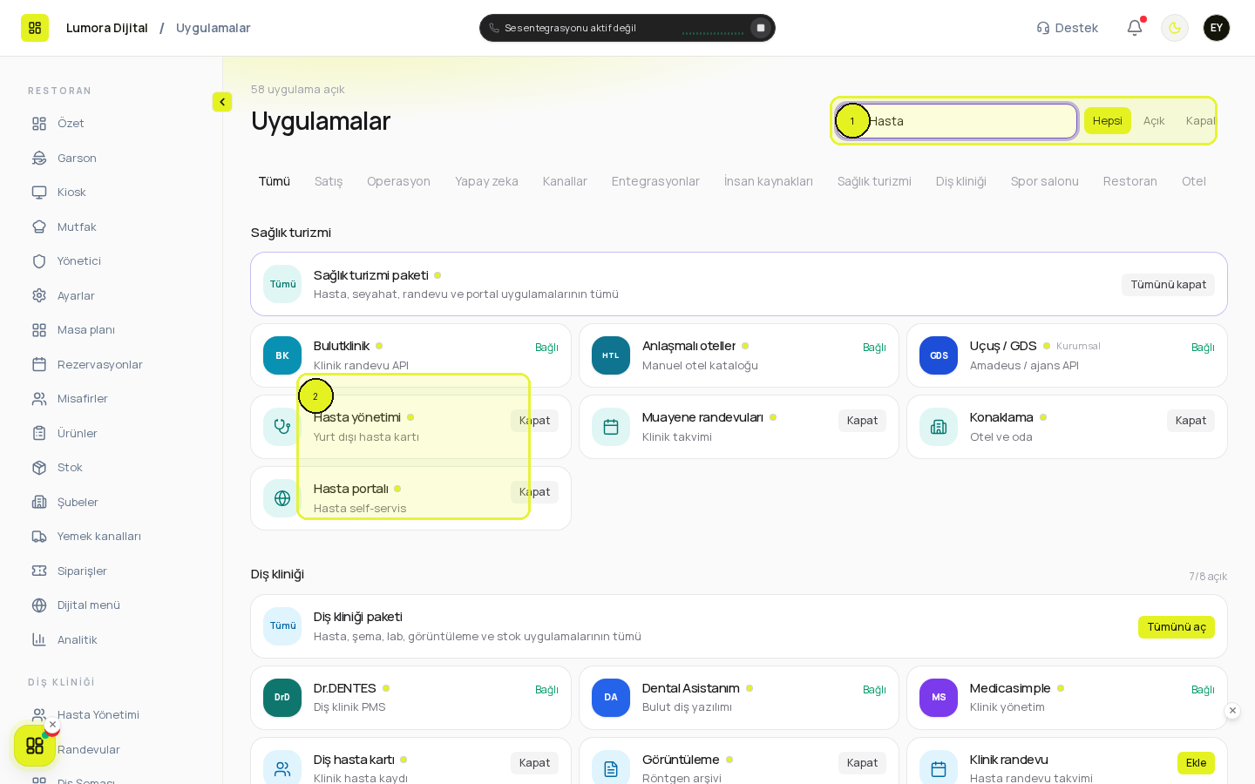Click Kapat on Muayene randevuları card
Viewport: 1255px width, 784px height.
click(863, 421)
